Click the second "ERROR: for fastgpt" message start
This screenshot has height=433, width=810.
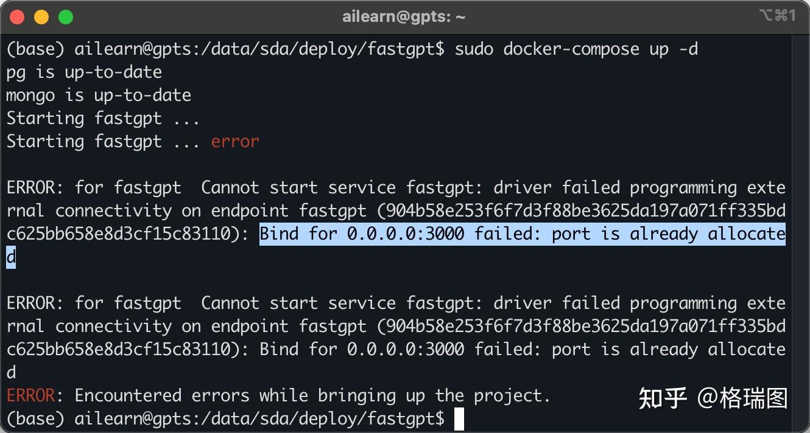click(94, 303)
